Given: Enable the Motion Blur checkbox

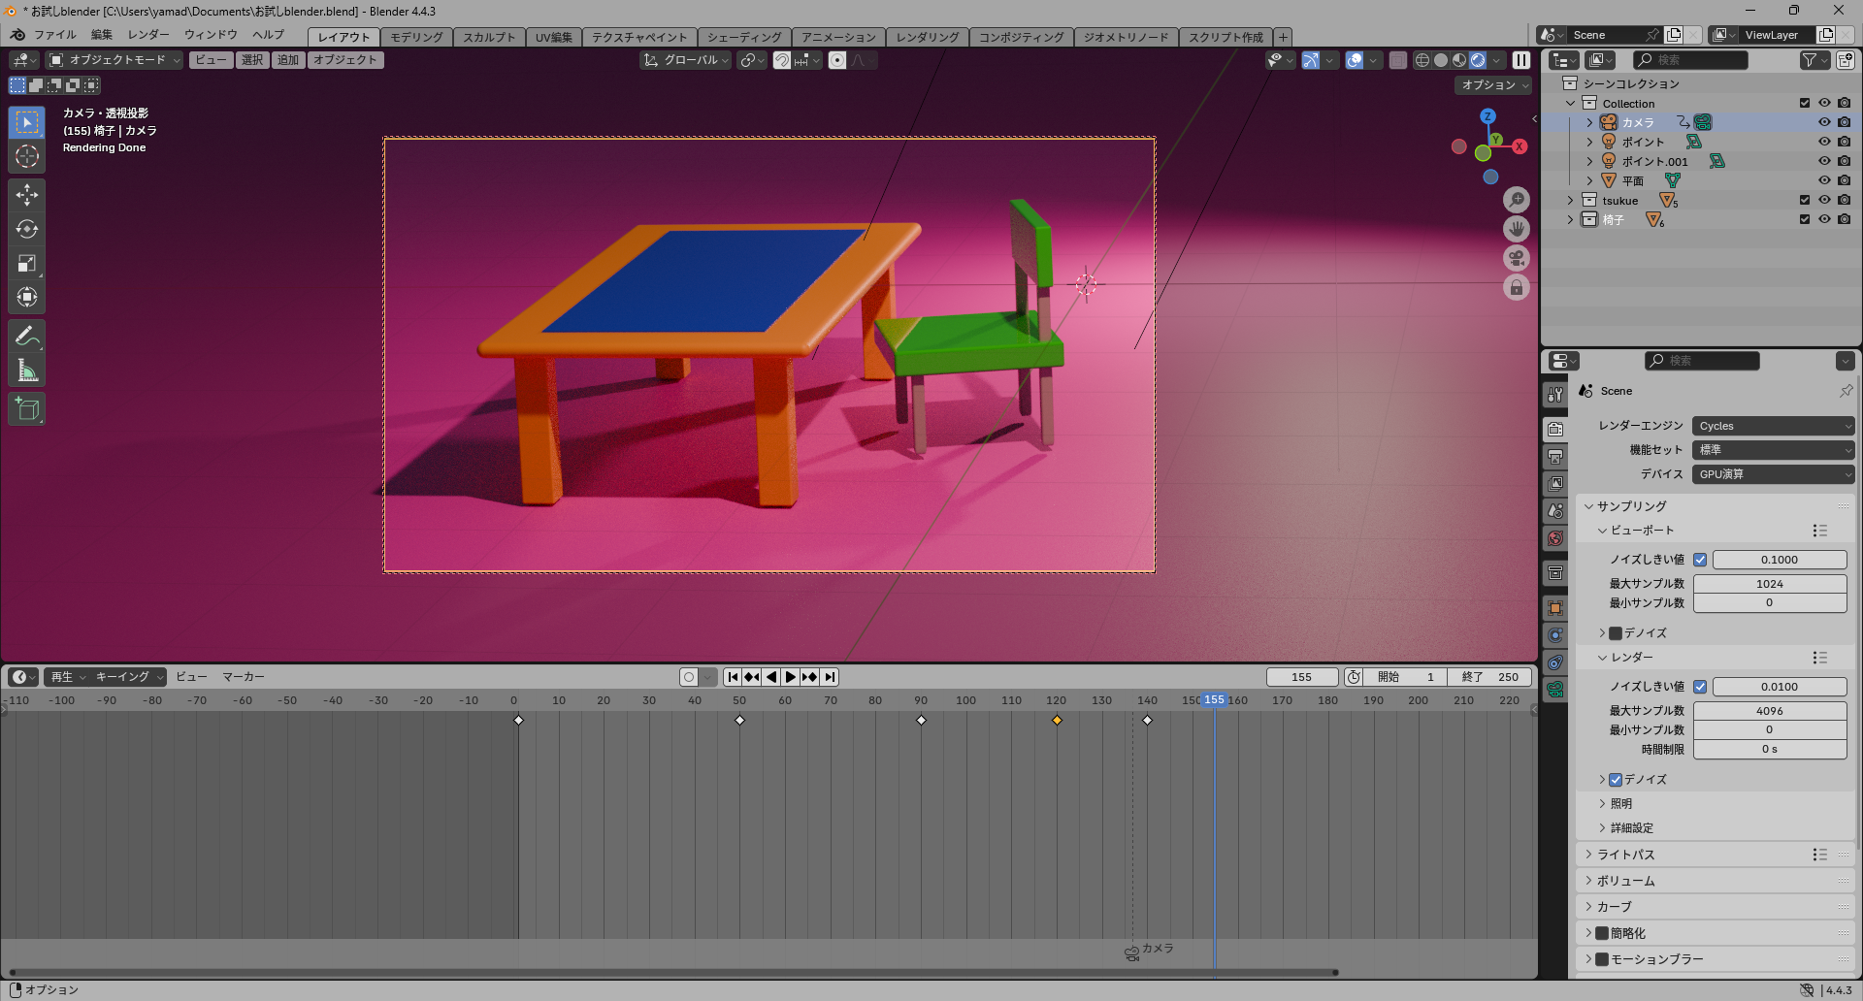Looking at the screenshot, I should pyautogui.click(x=1602, y=959).
